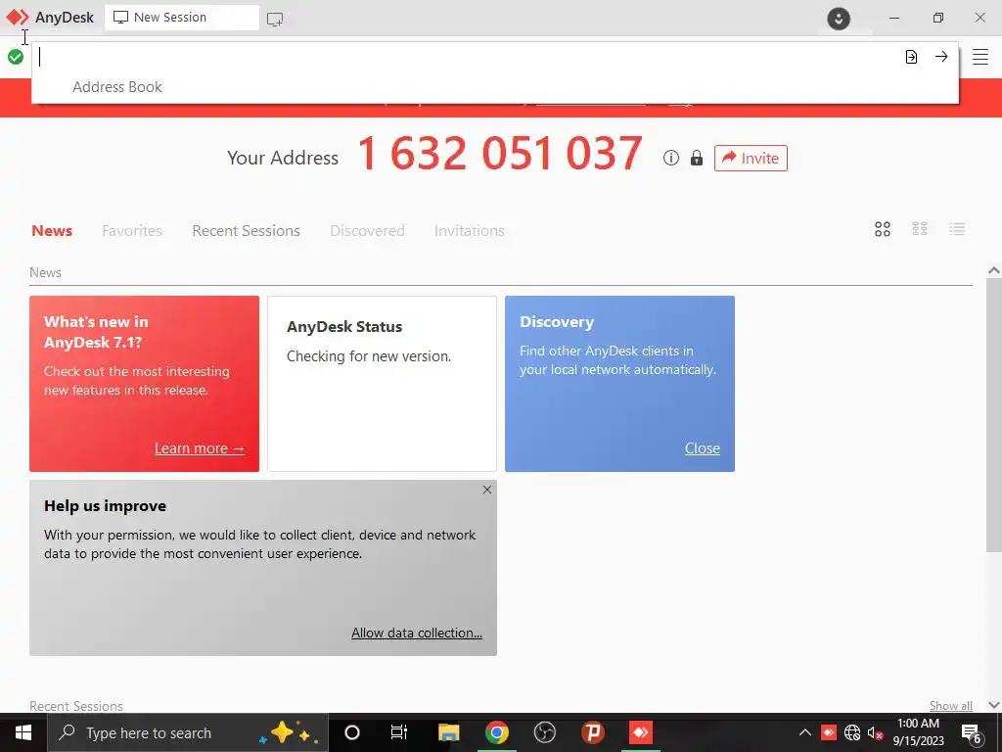The width and height of the screenshot is (1002, 752).
Task: Open the orange P app in taskbar
Action: [x=592, y=732]
